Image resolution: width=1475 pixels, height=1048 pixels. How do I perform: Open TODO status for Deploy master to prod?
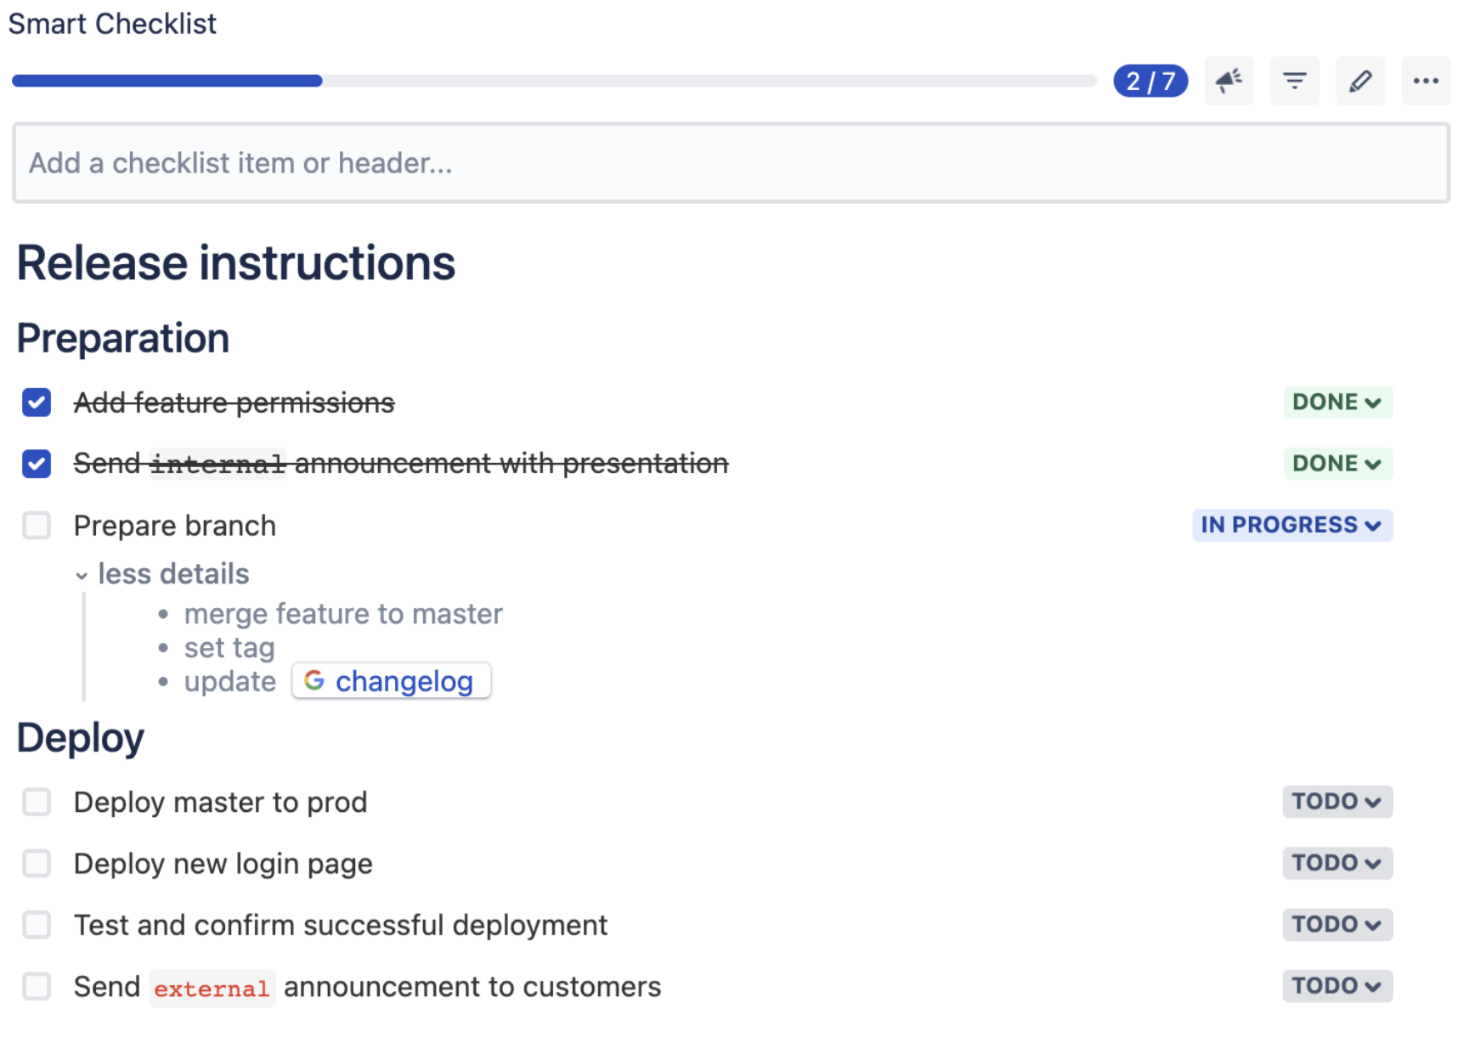1337,801
